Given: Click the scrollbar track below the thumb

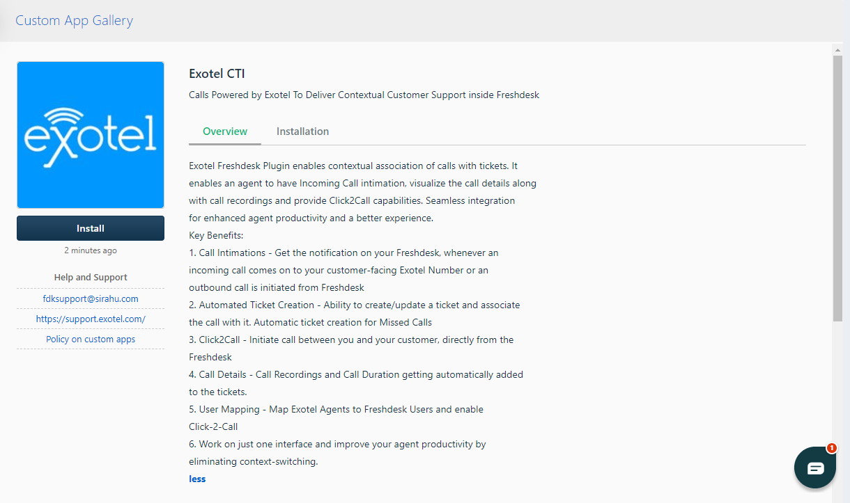Looking at the screenshot, I should point(837,410).
